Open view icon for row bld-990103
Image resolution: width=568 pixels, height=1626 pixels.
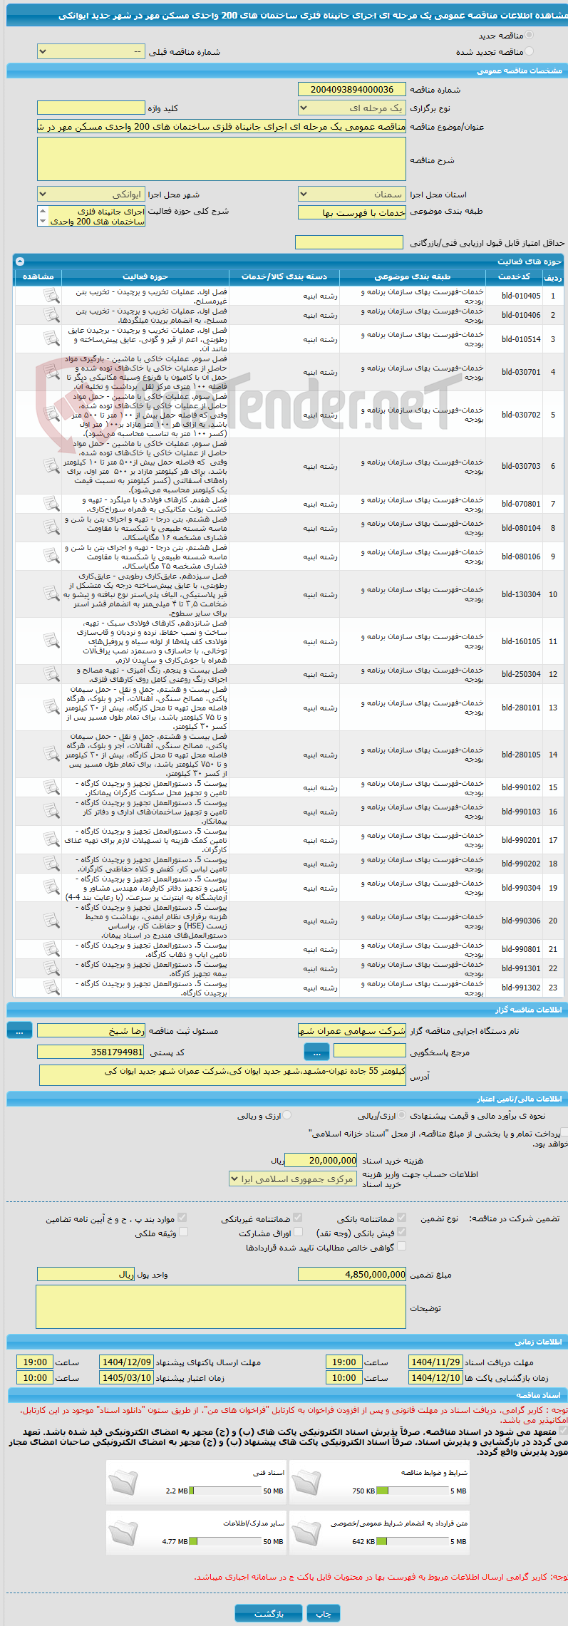point(51,812)
